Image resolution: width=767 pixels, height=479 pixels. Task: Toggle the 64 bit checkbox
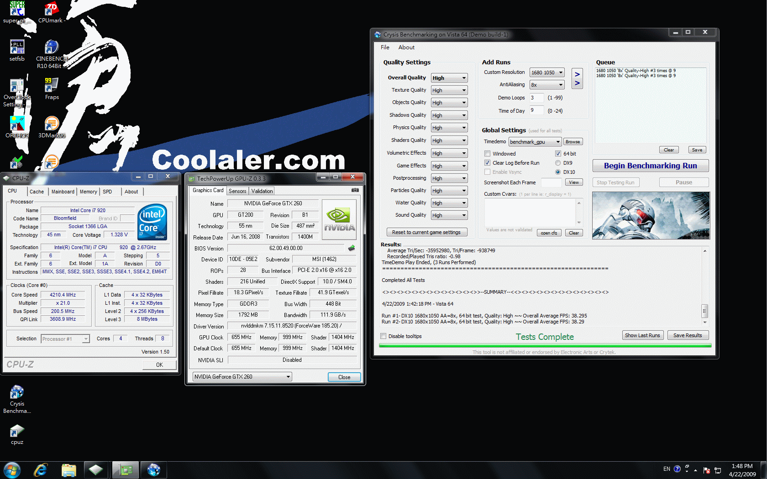[x=558, y=154]
